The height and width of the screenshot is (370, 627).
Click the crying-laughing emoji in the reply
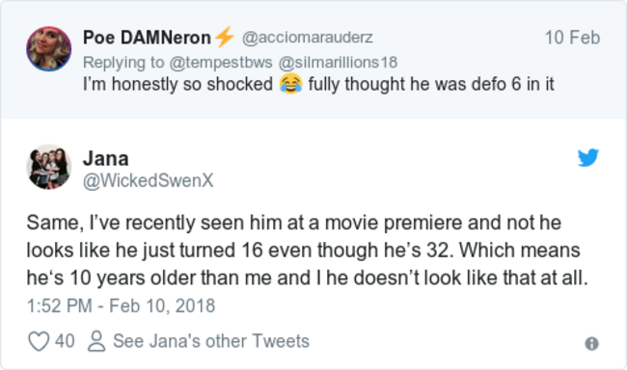(290, 84)
